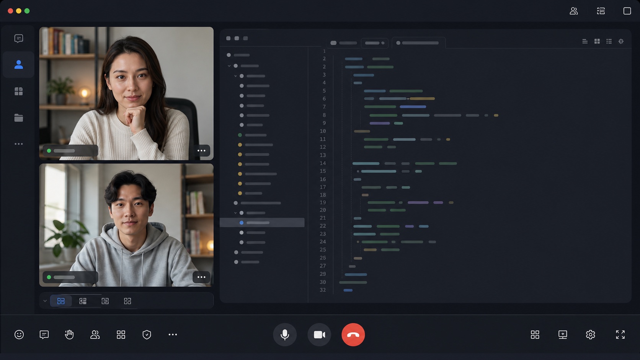Enter fullscreen with the expand arrows icon
This screenshot has width=640, height=360.
coord(620,335)
